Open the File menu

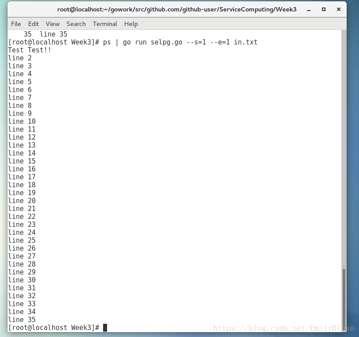point(16,24)
